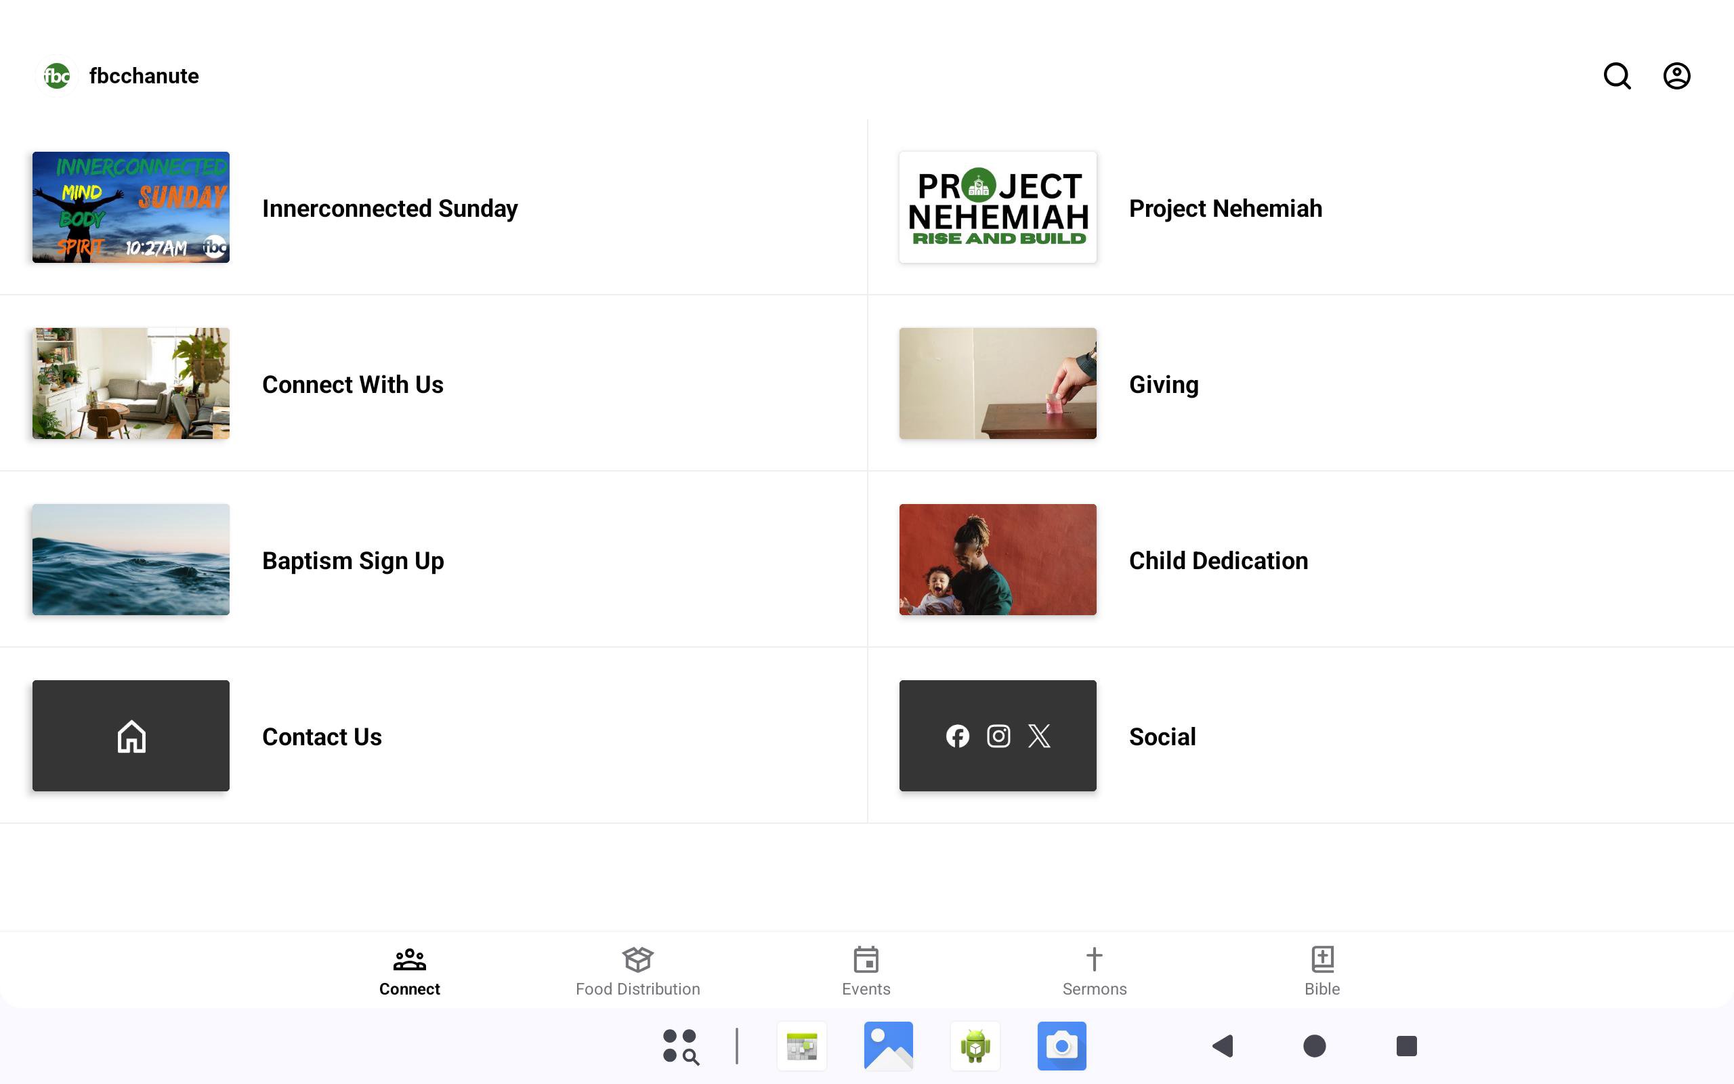Open the search magnifier icon

(x=1617, y=76)
